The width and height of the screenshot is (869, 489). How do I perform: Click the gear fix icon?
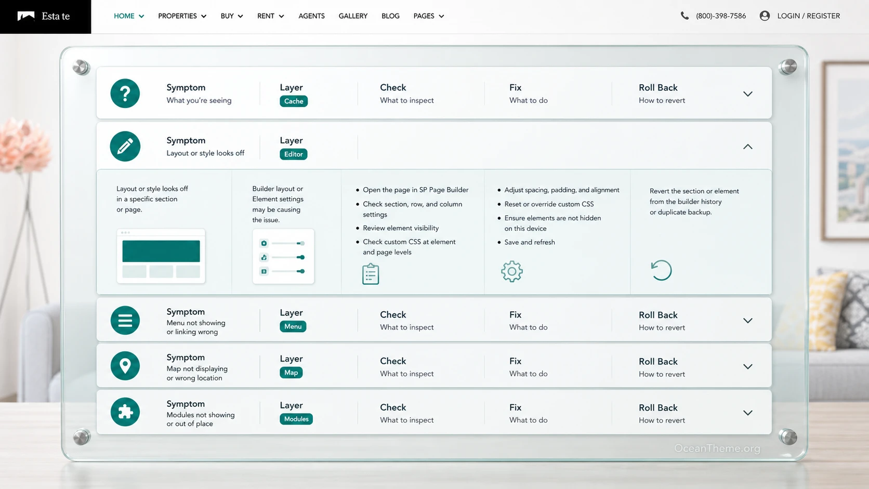point(512,271)
